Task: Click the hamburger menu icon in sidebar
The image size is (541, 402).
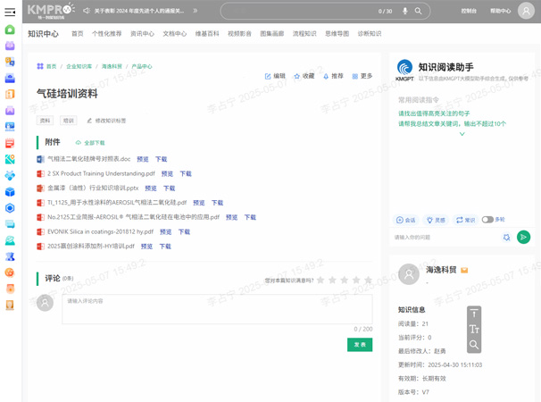Action: (9, 11)
